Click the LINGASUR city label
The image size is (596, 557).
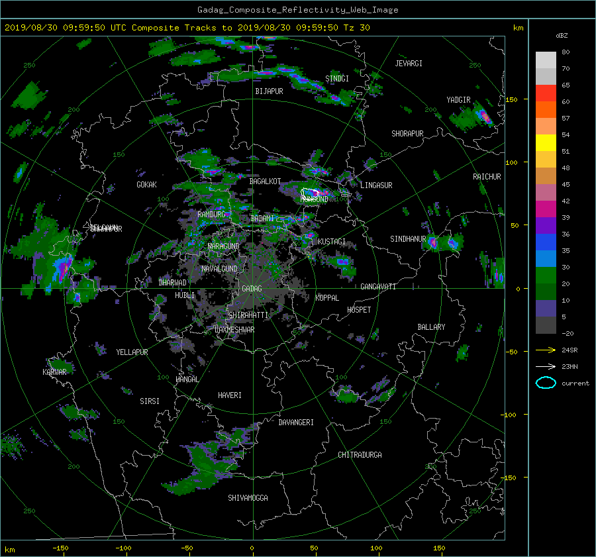click(376, 185)
